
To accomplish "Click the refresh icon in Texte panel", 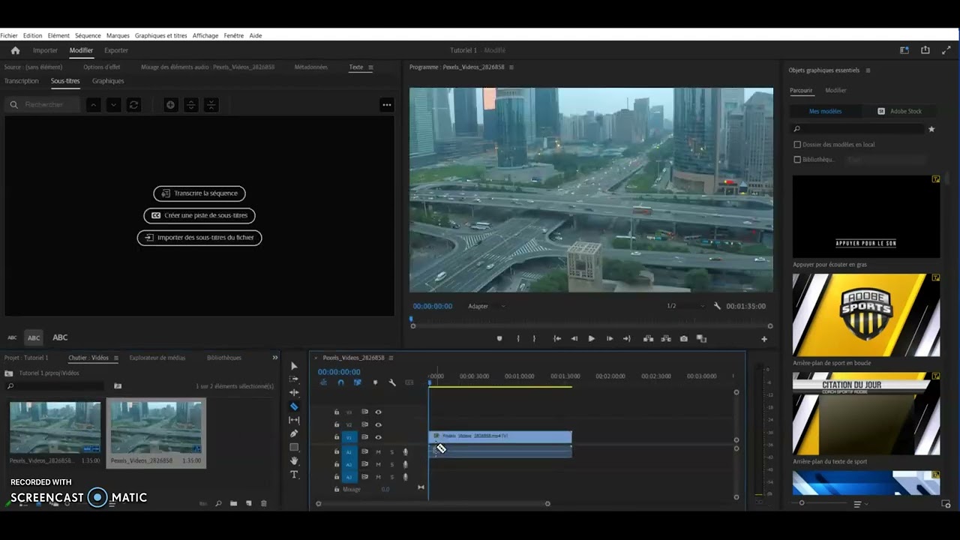I will pyautogui.click(x=133, y=105).
